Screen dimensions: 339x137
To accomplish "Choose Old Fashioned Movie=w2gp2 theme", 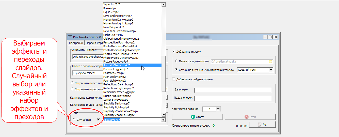I will 132,39.
